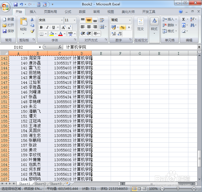202x192 pixels.
Task: Apply red font color A
Action: click(x=60, y=34)
